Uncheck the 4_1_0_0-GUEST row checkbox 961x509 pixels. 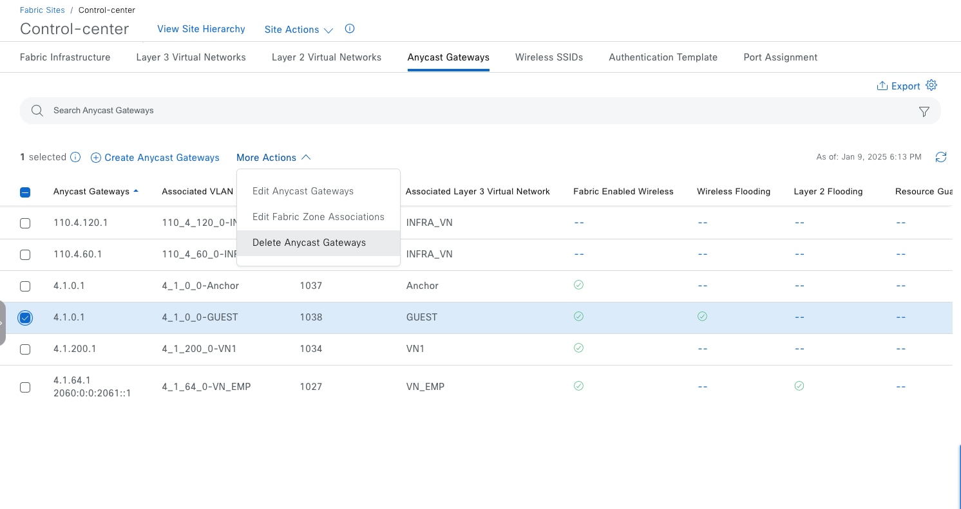25,318
